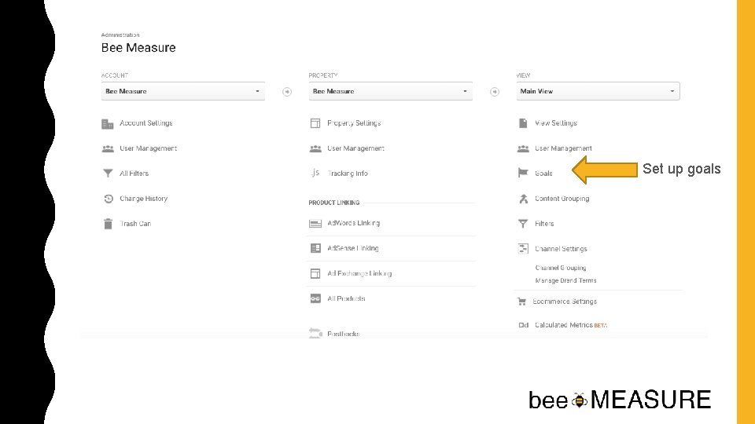Image resolution: width=755 pixels, height=424 pixels.
Task: Click the arrow button between Account and Property
Action: coord(287,92)
